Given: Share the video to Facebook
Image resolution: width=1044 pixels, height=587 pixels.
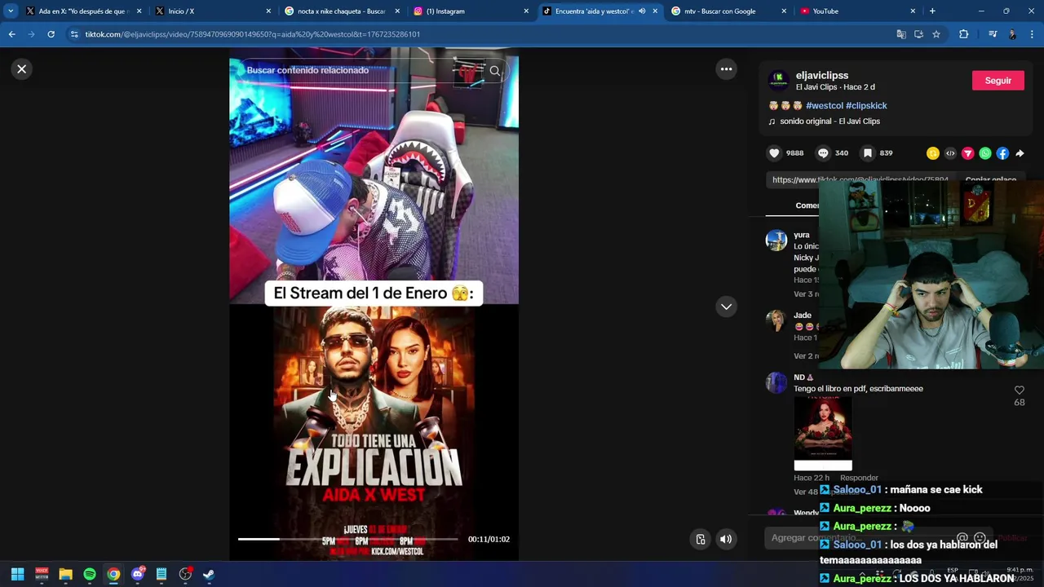Looking at the screenshot, I should 1002,153.
